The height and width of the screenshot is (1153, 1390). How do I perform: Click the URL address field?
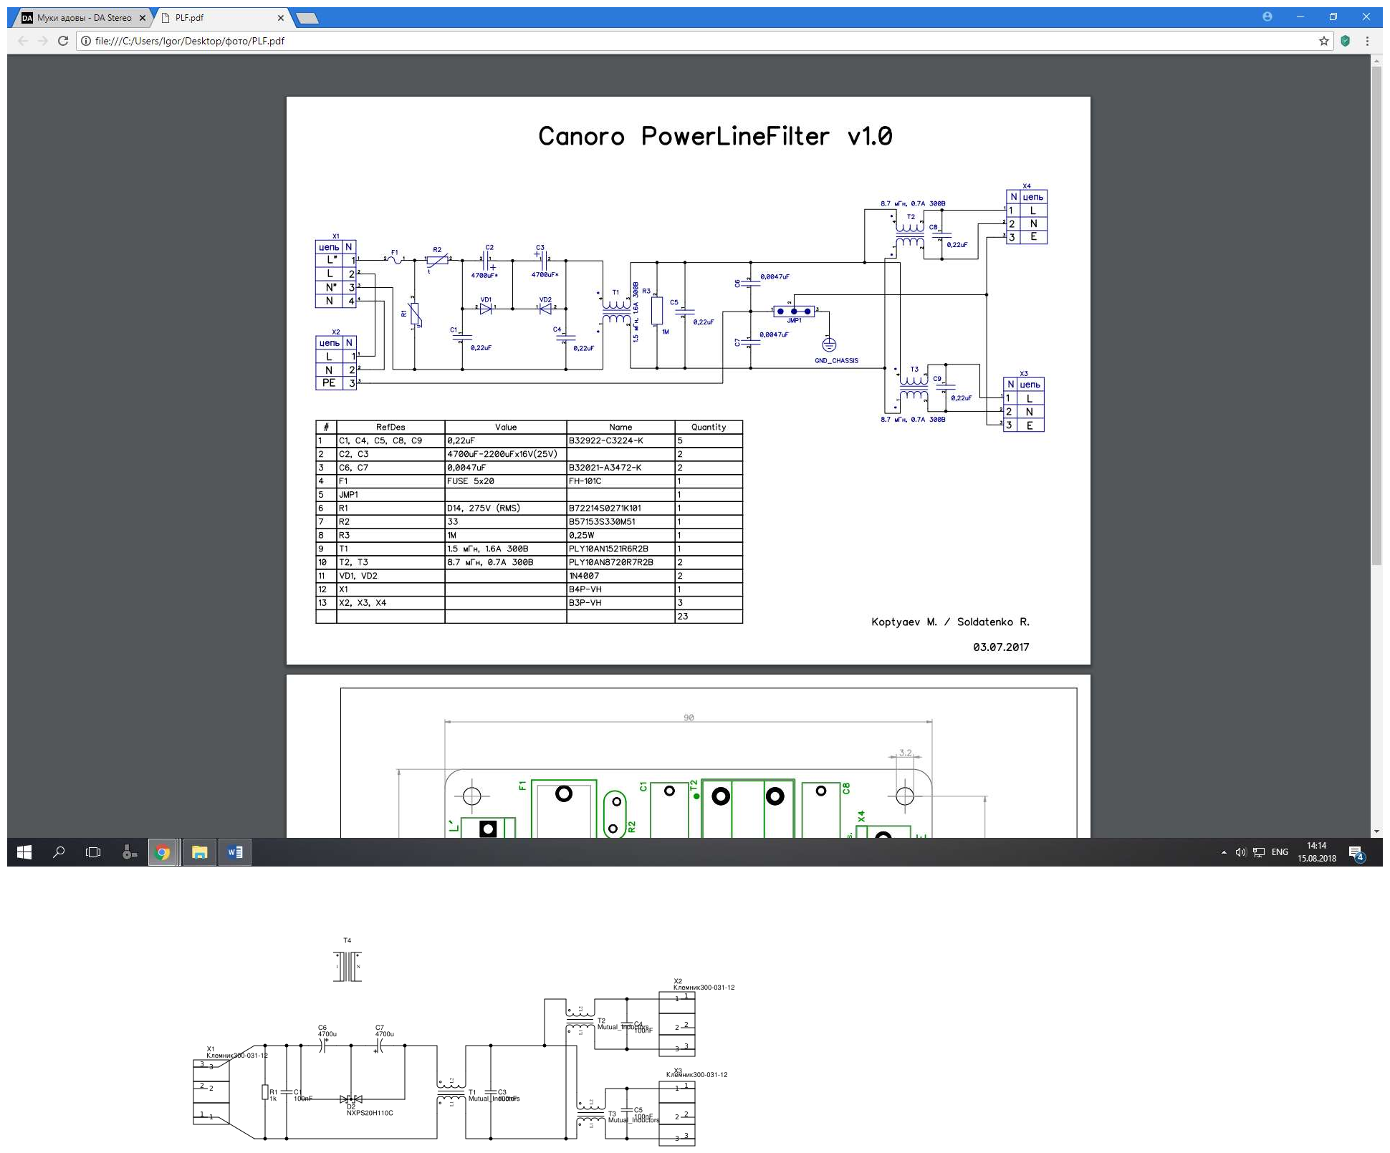point(645,41)
